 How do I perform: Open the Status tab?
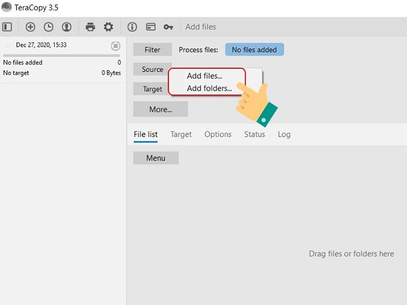click(x=255, y=135)
